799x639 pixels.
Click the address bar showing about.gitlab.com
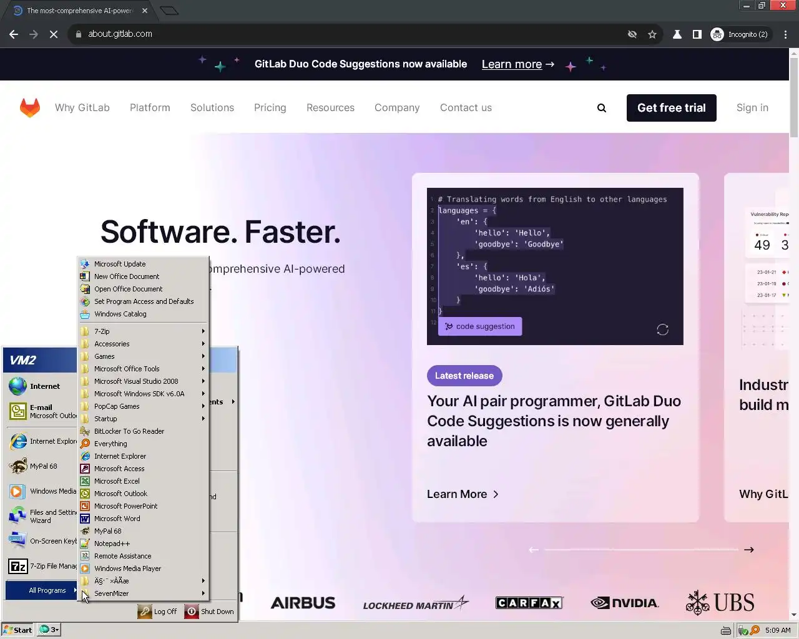[x=350, y=34]
